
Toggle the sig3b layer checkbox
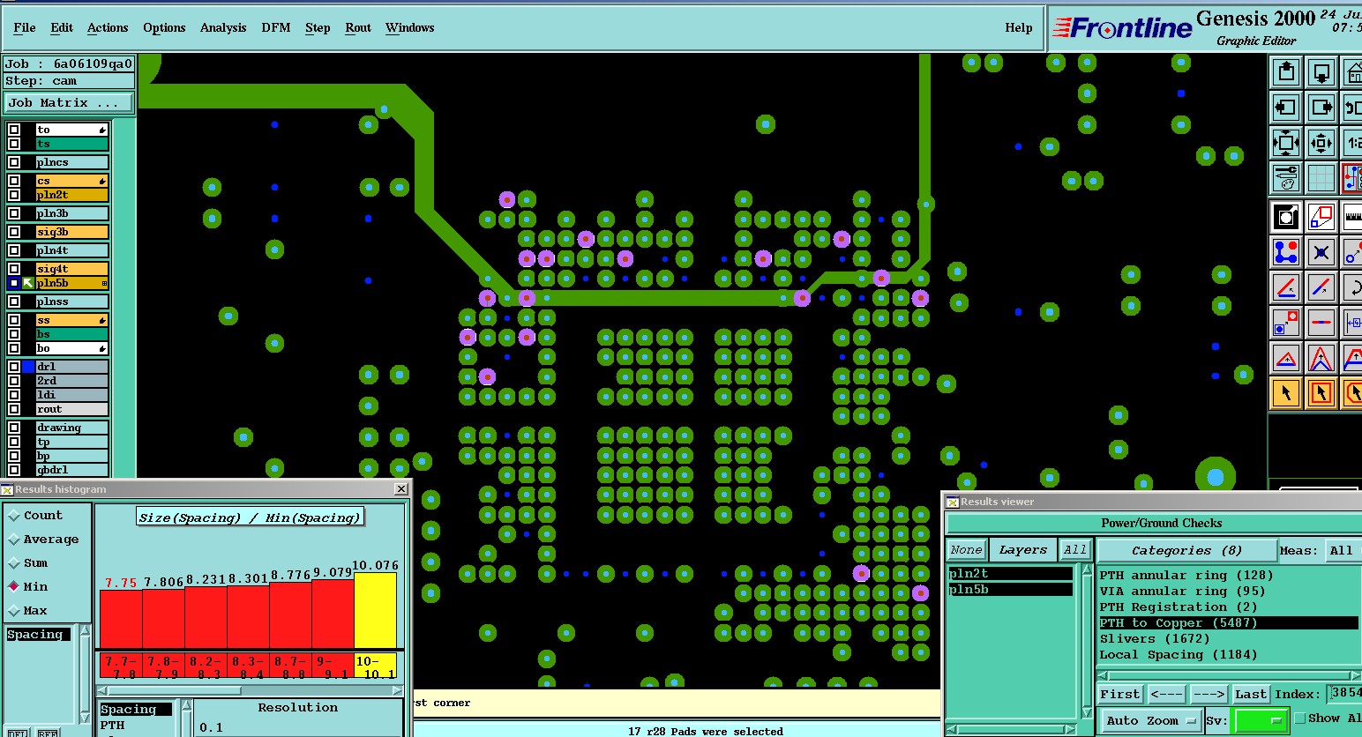14,232
